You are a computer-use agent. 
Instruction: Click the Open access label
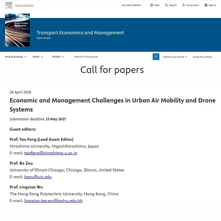[44, 38]
